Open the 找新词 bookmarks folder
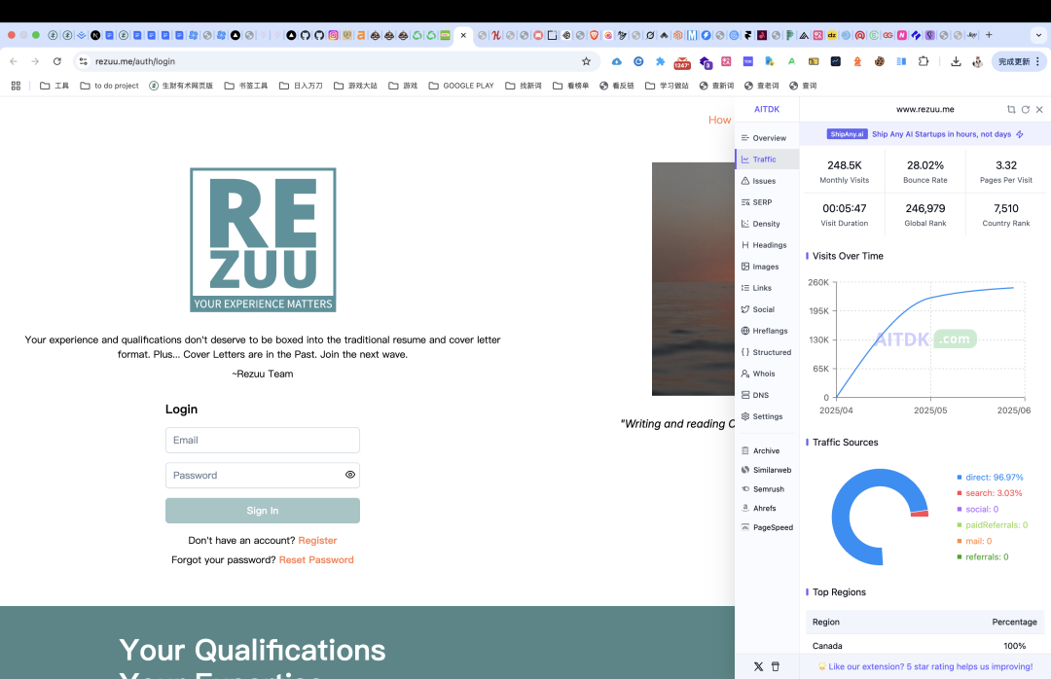 [x=524, y=86]
